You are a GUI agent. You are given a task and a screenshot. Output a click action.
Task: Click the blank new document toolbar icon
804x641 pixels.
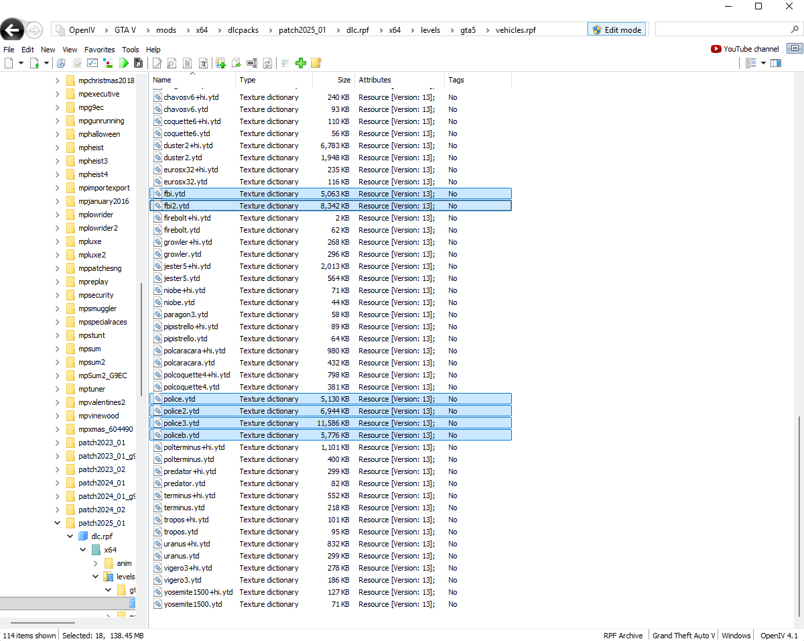click(x=9, y=63)
